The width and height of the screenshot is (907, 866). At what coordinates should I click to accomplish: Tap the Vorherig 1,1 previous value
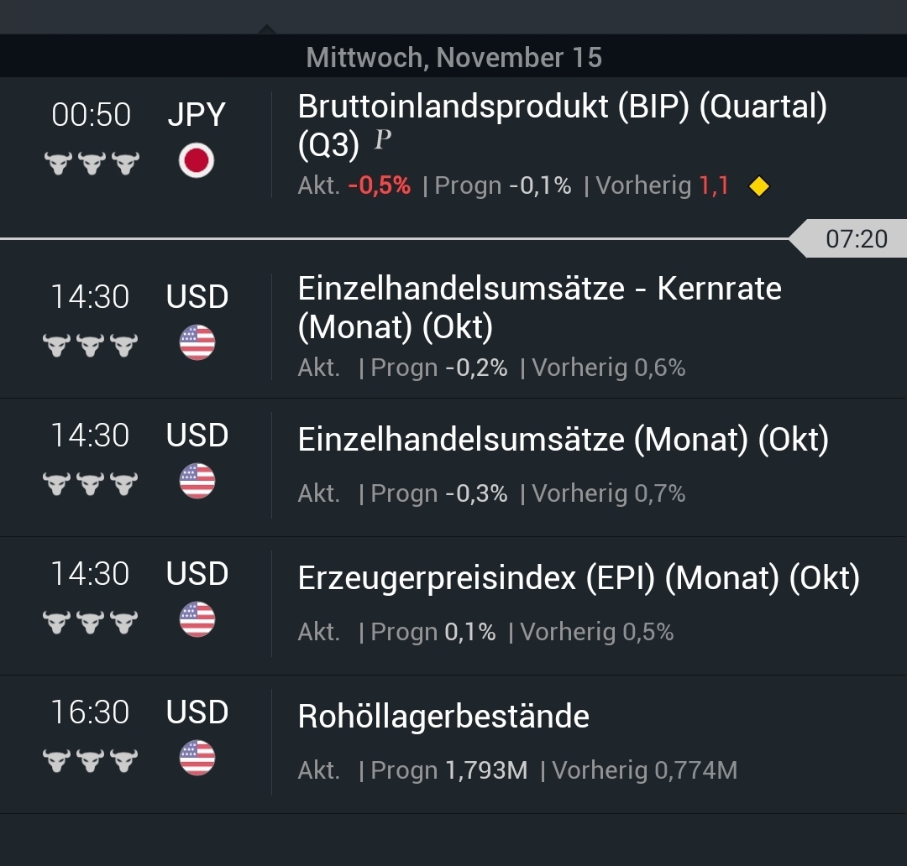(663, 185)
